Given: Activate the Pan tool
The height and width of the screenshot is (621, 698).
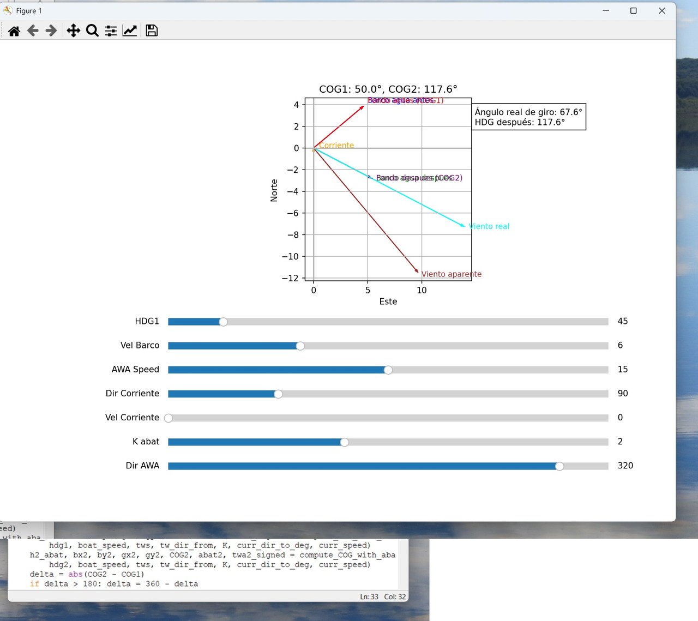Looking at the screenshot, I should (x=73, y=31).
